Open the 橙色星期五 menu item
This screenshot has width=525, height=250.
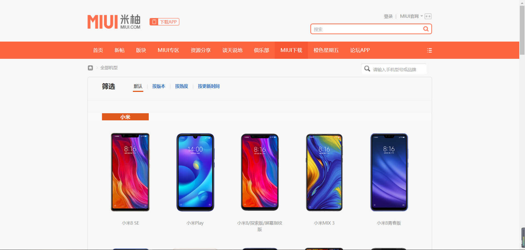point(326,50)
